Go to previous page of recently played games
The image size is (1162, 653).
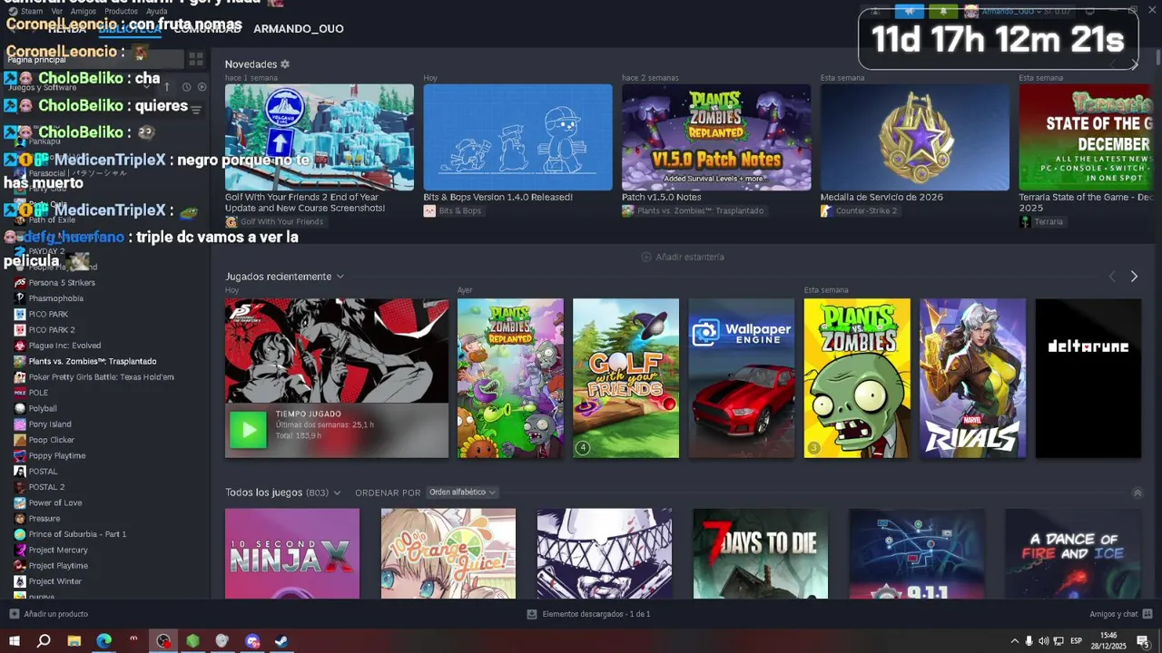1112,277
